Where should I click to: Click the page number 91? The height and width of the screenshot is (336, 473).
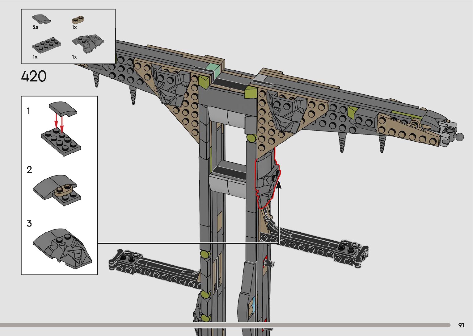point(461,325)
